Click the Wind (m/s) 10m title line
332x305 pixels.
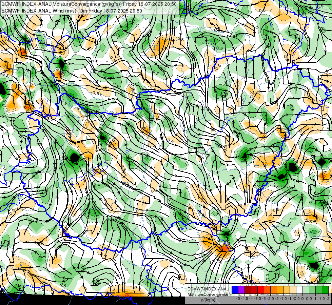pyautogui.click(x=72, y=11)
